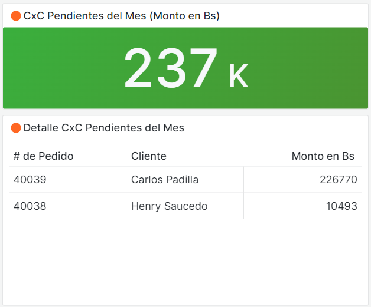The image size is (371, 307).
Task: Open the CxC Pendientes del Mes panel title
Action: [121, 16]
